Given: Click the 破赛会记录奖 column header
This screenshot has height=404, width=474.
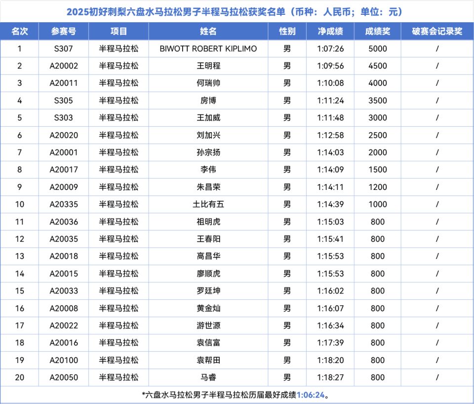Looking at the screenshot, I should 437,31.
